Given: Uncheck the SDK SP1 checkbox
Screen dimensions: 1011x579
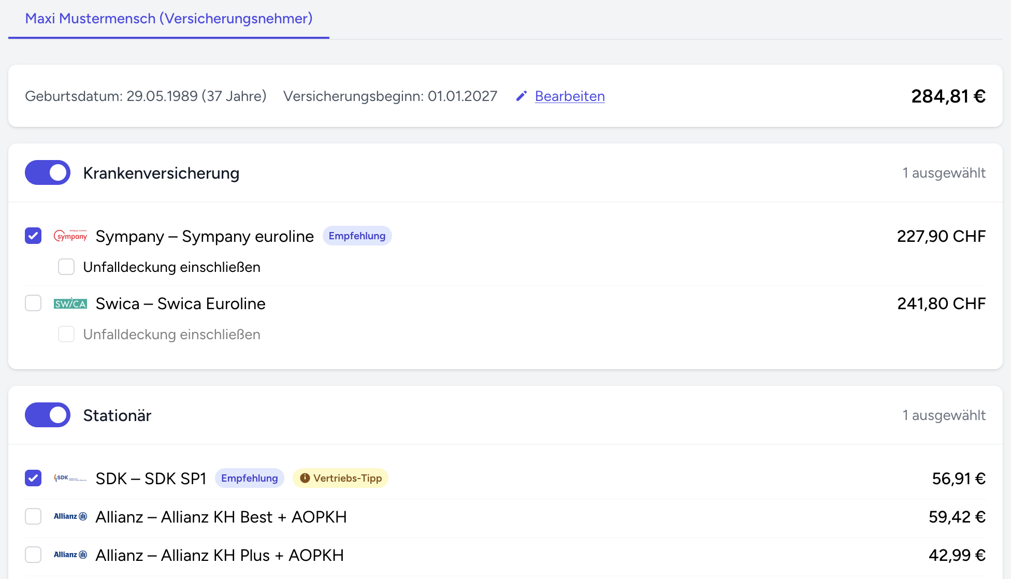Looking at the screenshot, I should point(33,478).
